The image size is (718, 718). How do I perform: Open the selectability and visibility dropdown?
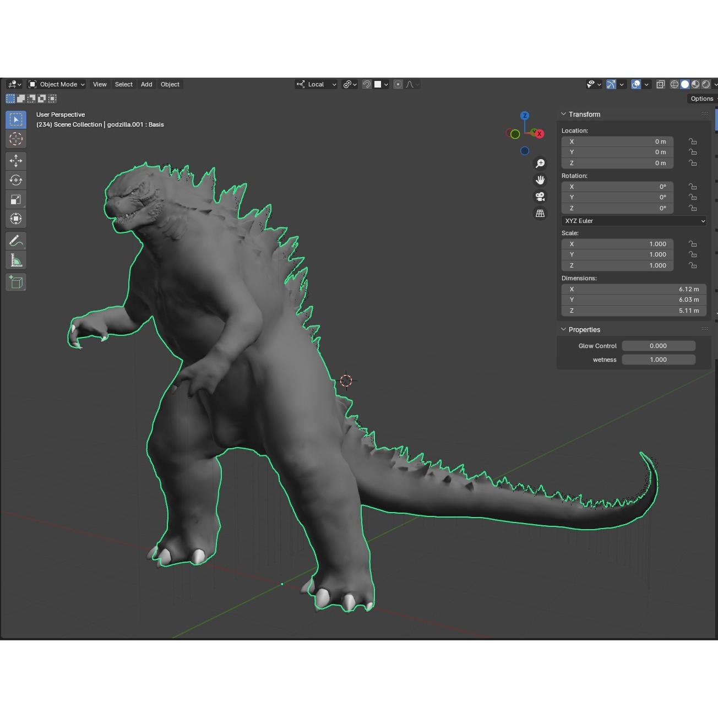point(594,84)
